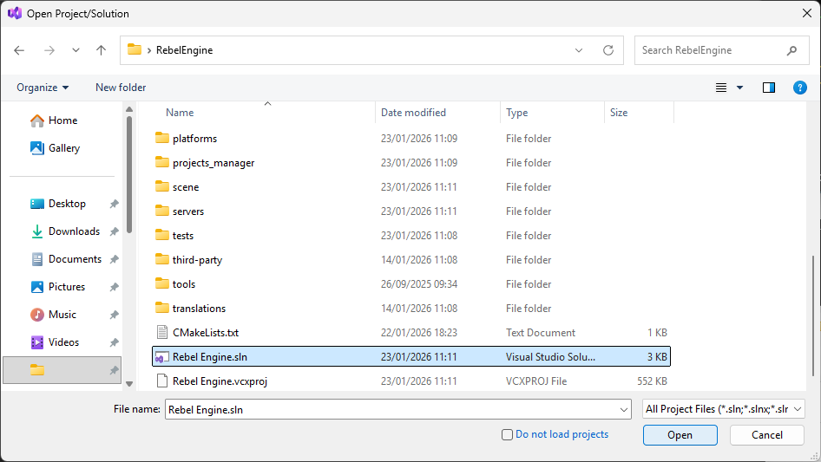821x462 pixels.
Task: Select the translations folder
Action: point(411,309)
